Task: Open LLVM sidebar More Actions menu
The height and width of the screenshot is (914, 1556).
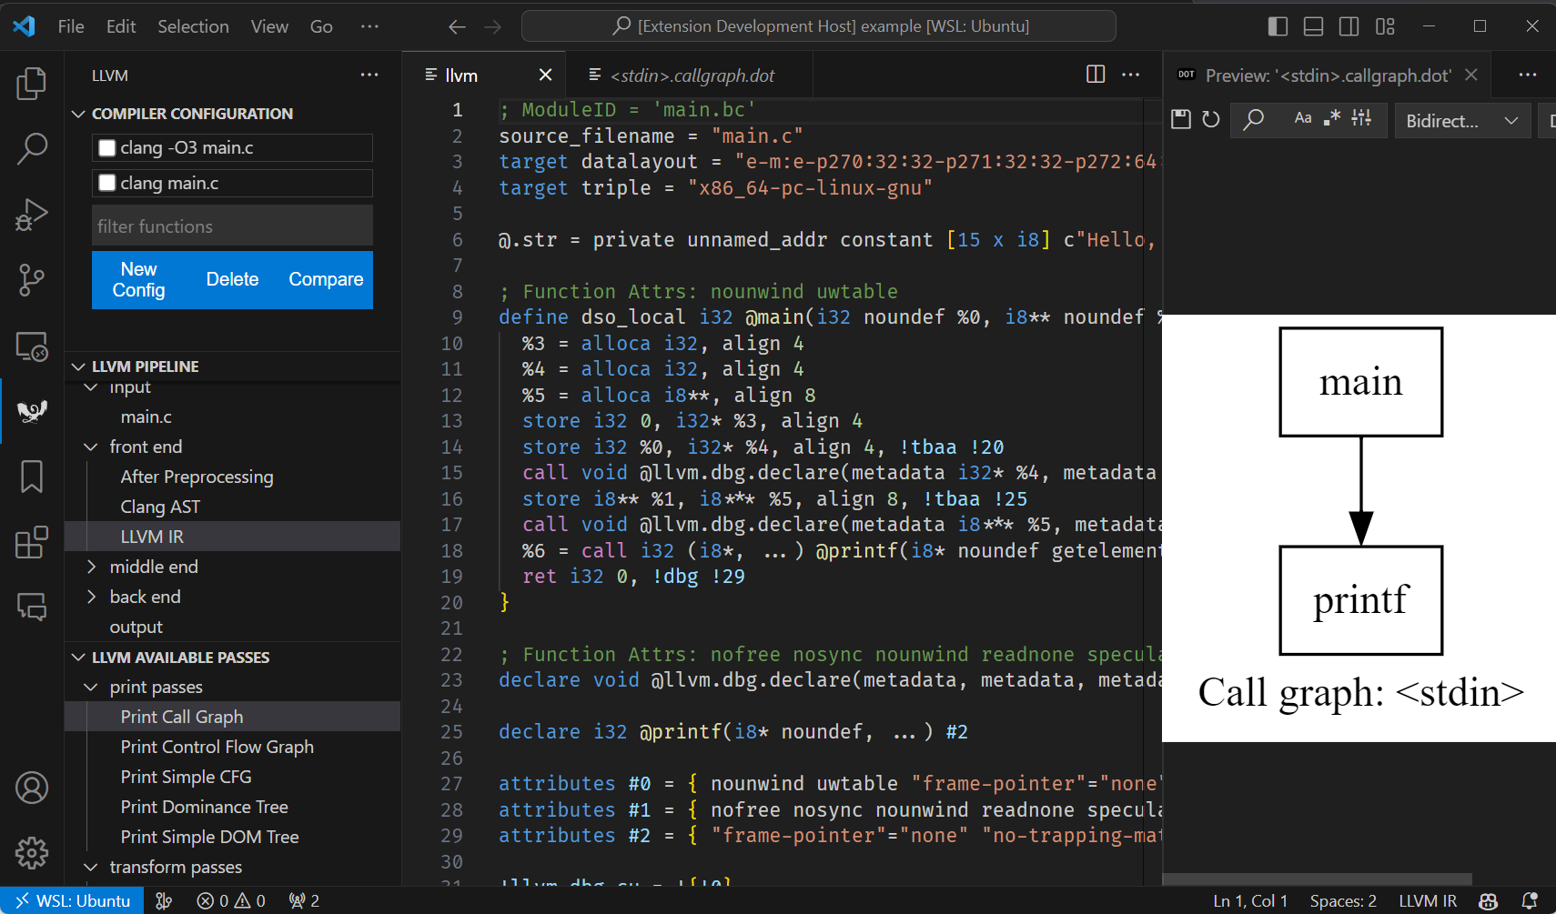Action: point(369,75)
